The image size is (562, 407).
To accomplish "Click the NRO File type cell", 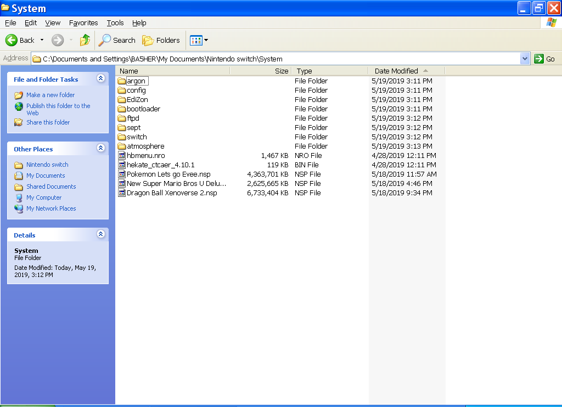I will pos(308,155).
